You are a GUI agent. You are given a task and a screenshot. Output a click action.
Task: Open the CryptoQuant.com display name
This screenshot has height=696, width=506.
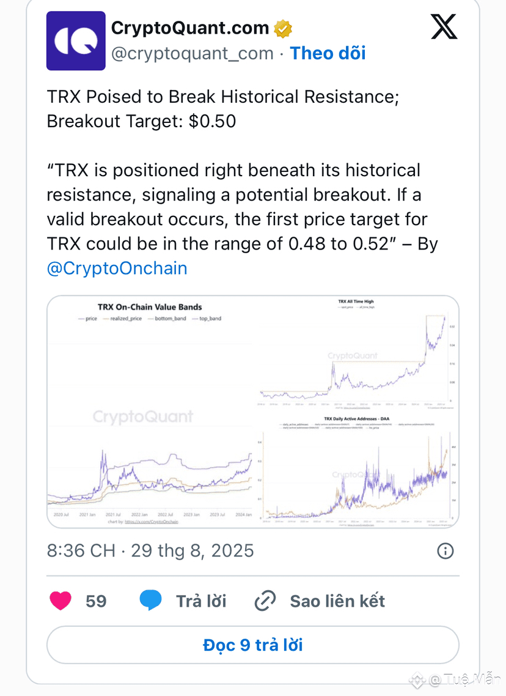[190, 28]
